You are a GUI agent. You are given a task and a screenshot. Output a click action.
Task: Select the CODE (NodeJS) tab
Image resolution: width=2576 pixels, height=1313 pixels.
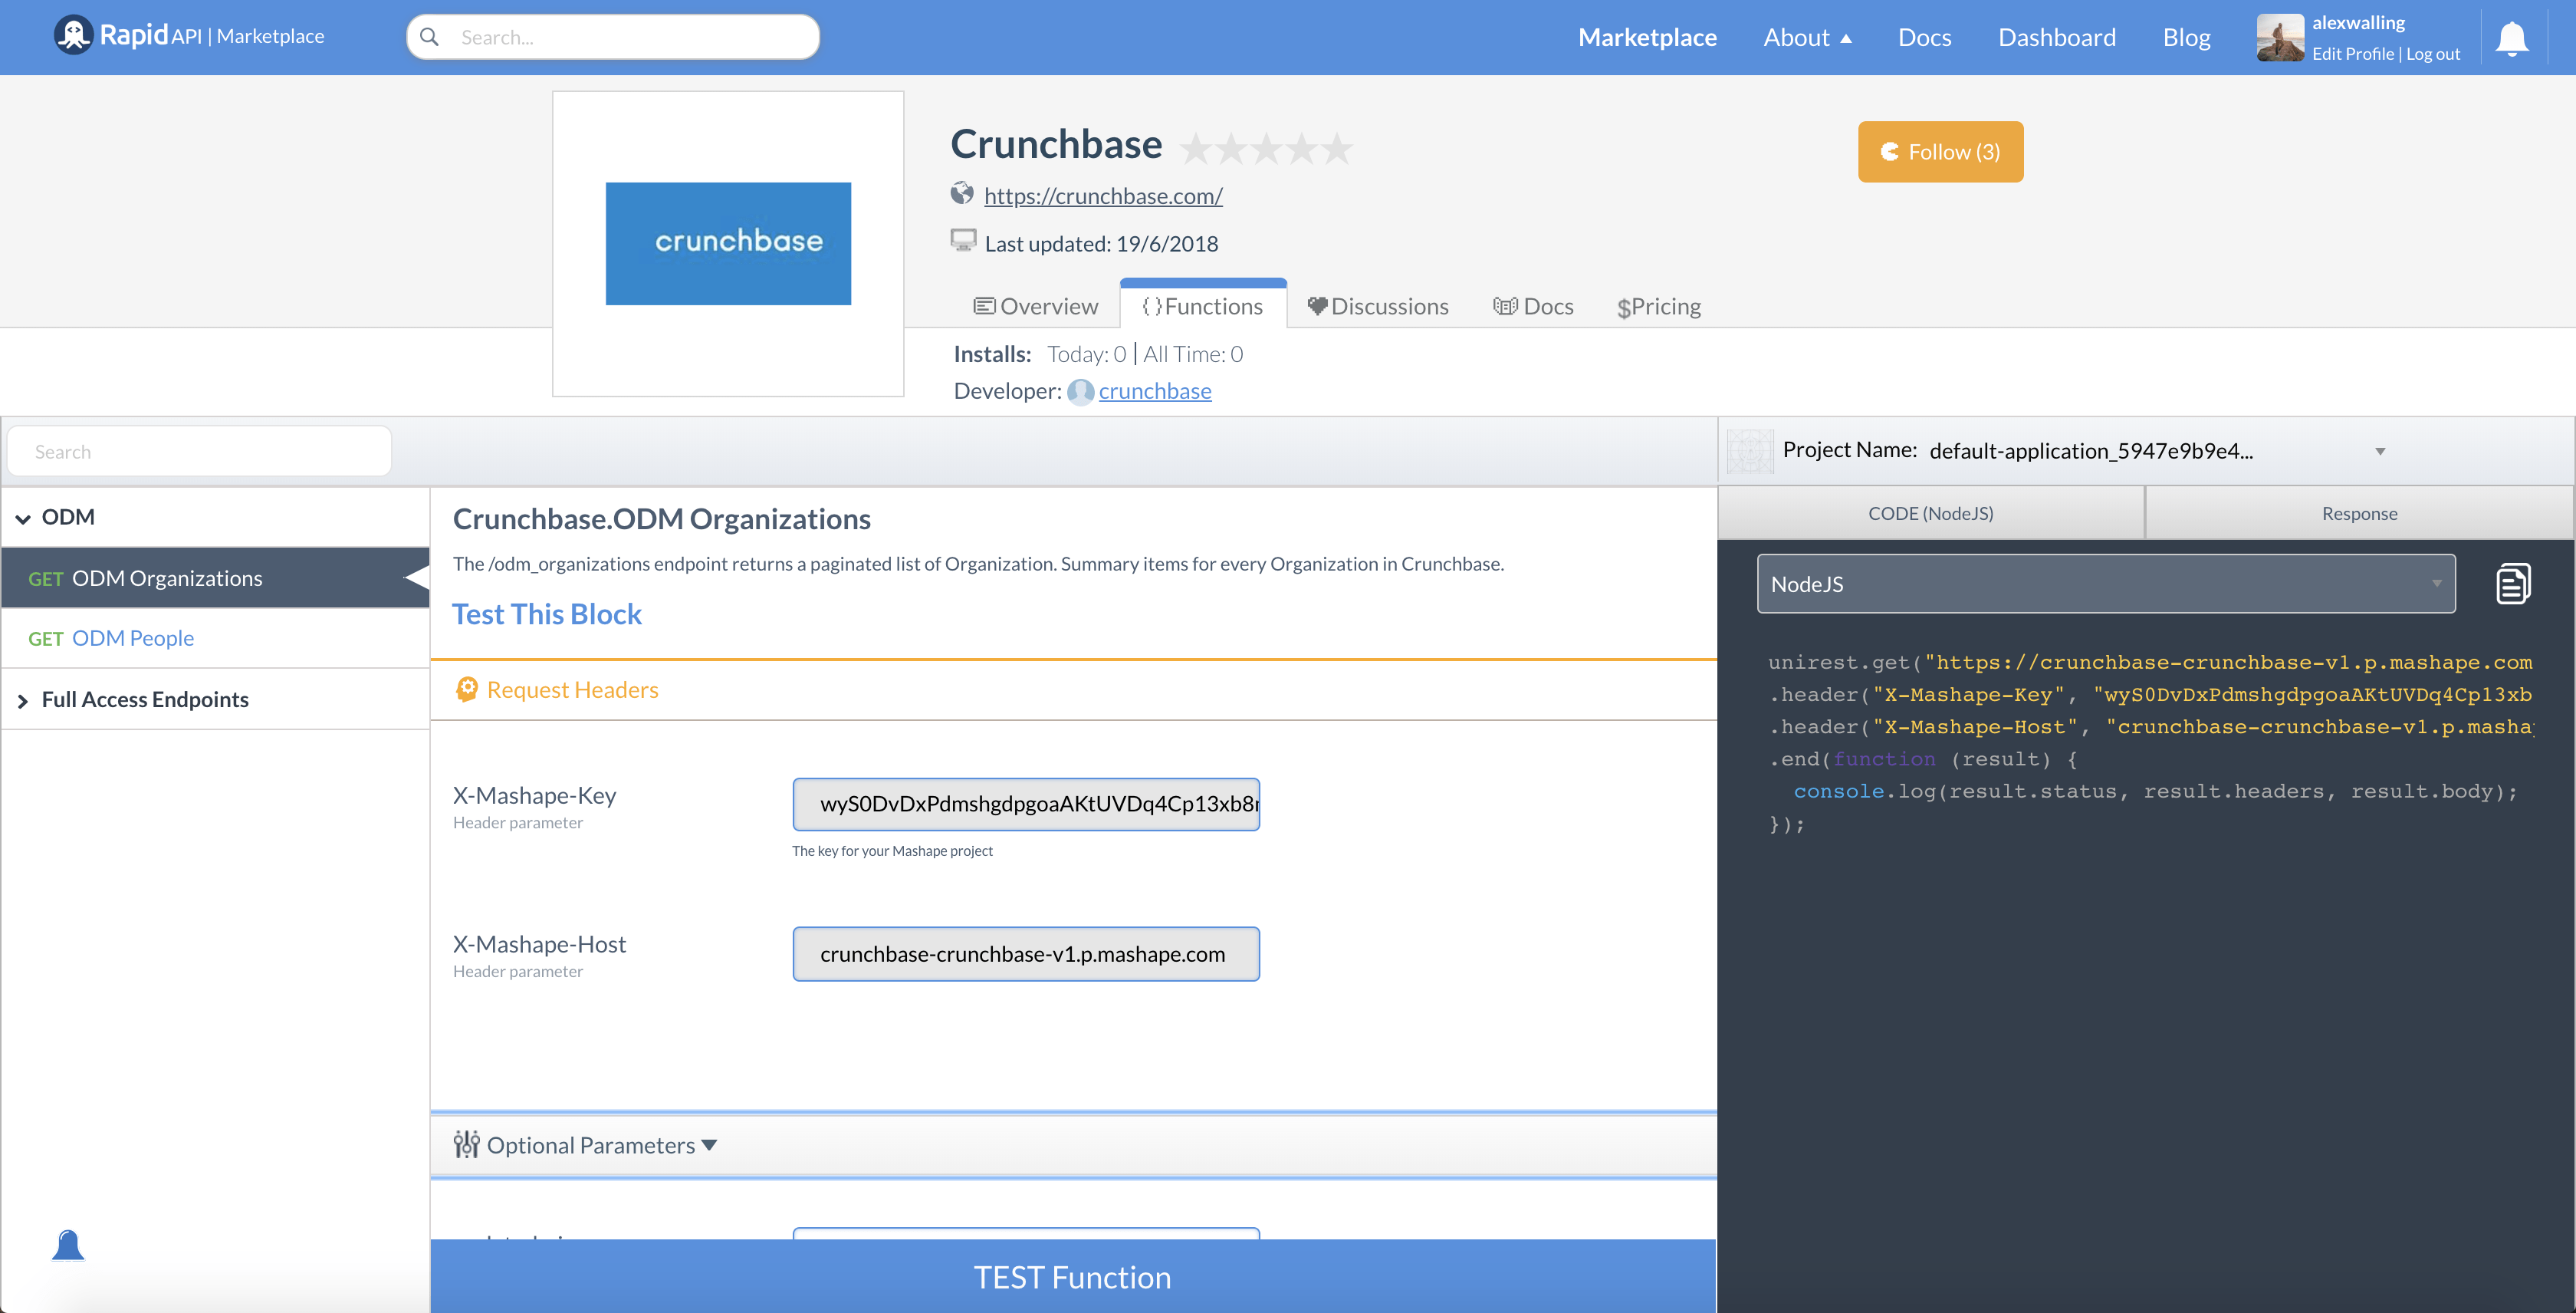pyautogui.click(x=1930, y=513)
